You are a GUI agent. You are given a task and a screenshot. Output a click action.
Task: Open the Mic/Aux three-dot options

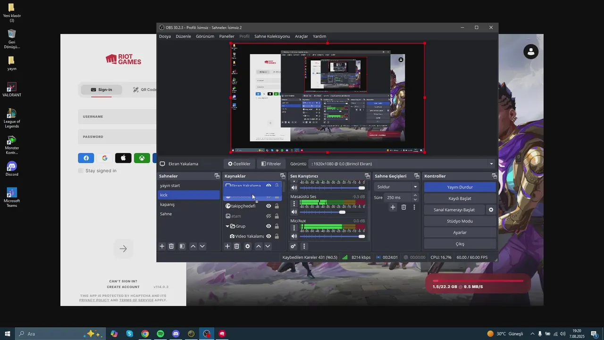294,228
